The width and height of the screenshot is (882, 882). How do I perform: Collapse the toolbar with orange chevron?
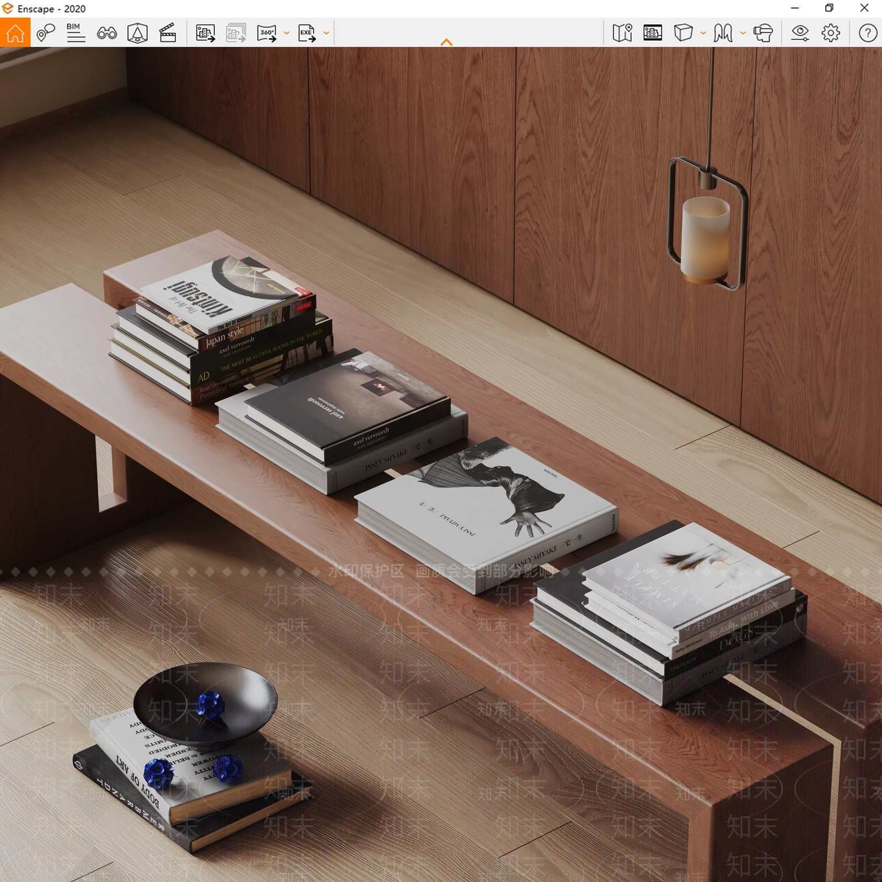[447, 42]
